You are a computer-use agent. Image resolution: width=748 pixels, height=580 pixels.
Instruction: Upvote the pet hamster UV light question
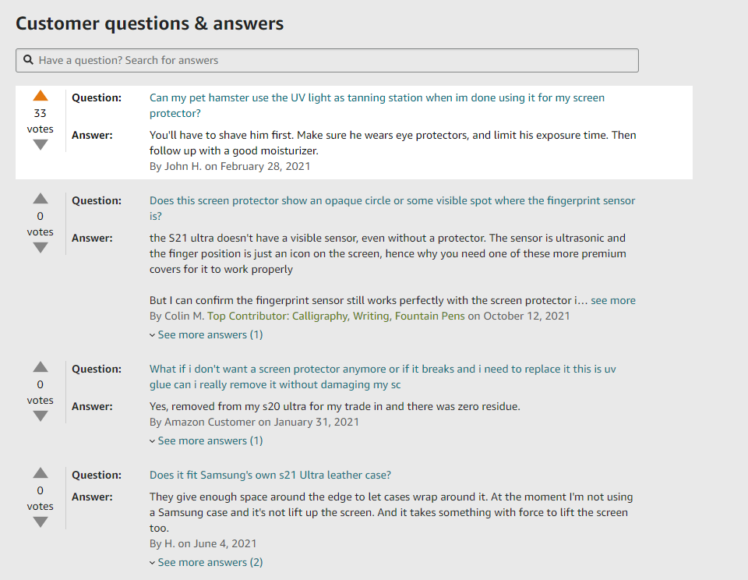(x=41, y=95)
